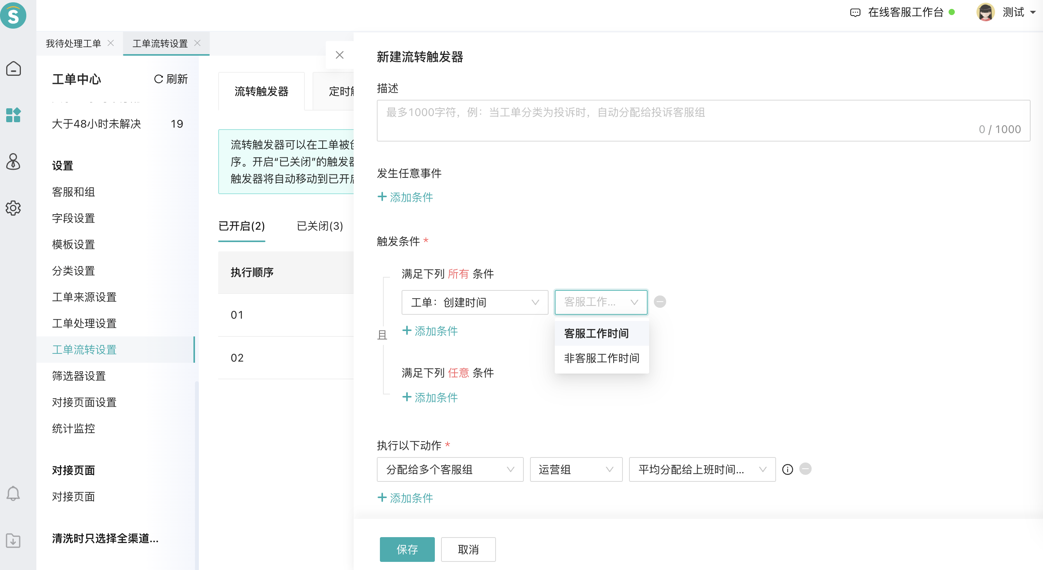Open 模板设置 in the settings menu
Viewport: 1043px width, 570px height.
(x=73, y=244)
